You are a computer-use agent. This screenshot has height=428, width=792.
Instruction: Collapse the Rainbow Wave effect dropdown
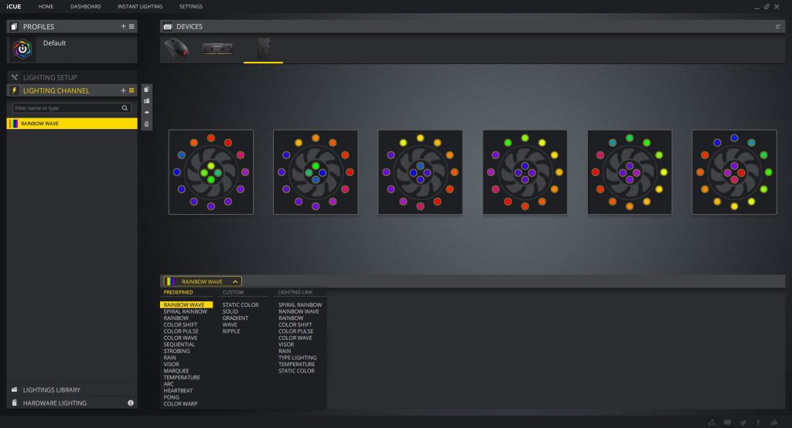pyautogui.click(x=235, y=281)
